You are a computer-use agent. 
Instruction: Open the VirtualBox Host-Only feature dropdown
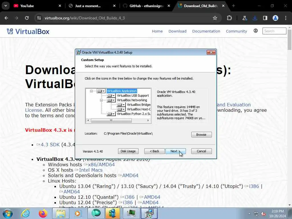click(x=121, y=109)
